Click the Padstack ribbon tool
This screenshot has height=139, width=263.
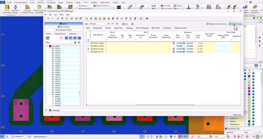point(178,6)
